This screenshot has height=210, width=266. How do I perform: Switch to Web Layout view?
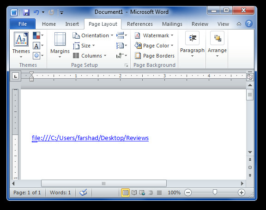(x=142, y=192)
